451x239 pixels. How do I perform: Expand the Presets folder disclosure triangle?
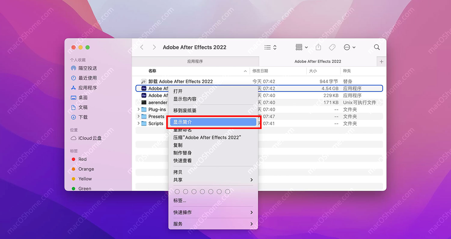point(138,116)
